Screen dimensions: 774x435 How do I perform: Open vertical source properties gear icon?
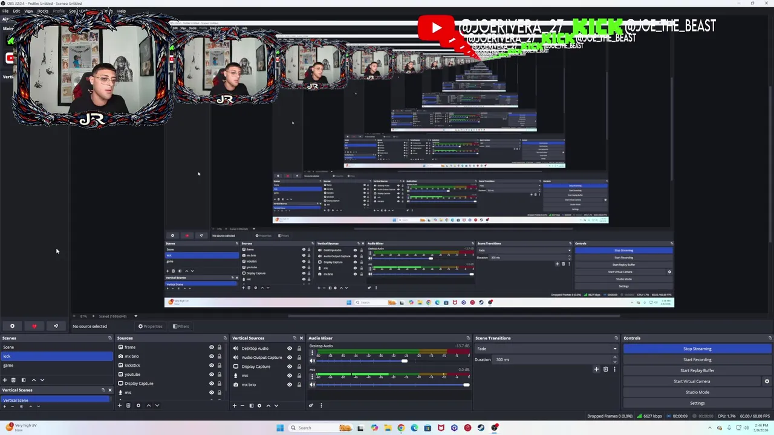click(259, 405)
